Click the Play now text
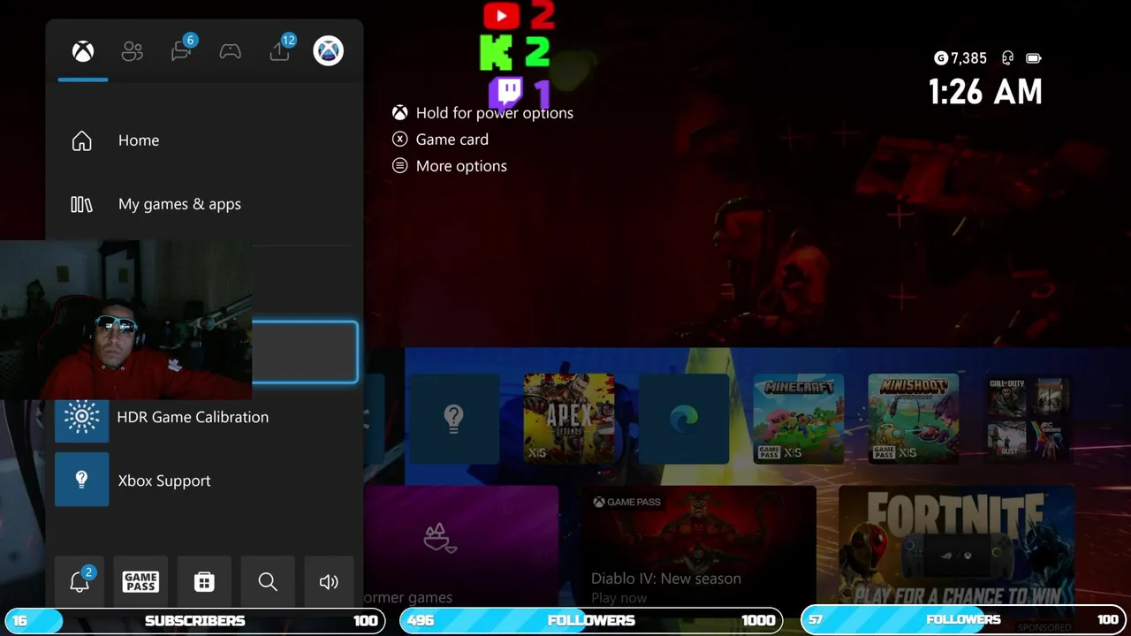Screen dimensions: 1131x636 click(x=619, y=598)
